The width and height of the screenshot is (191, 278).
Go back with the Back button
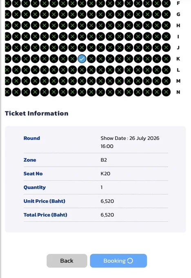click(67, 261)
